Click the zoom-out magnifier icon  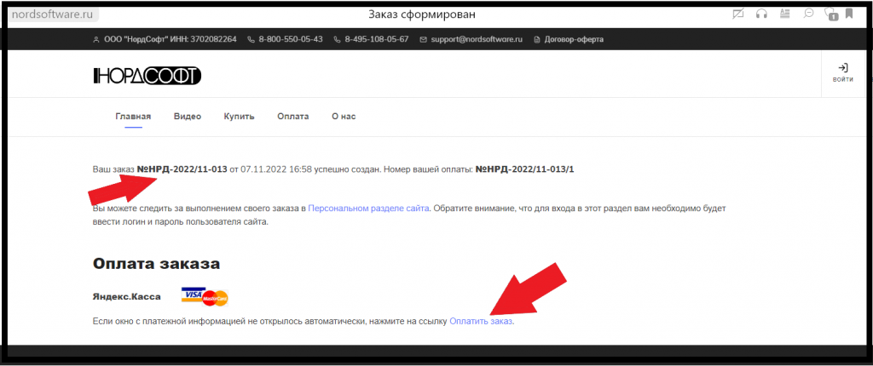[808, 14]
